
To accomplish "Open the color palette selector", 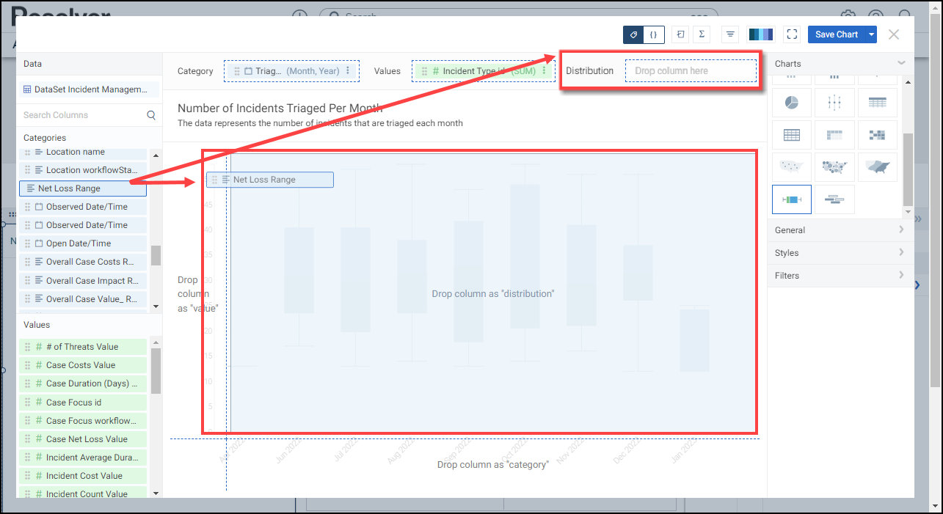I will tap(760, 34).
